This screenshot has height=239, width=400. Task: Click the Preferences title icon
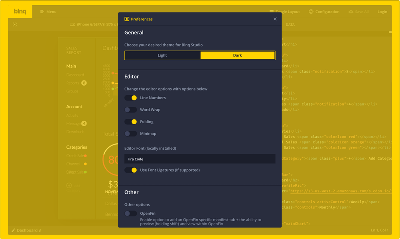pos(127,19)
